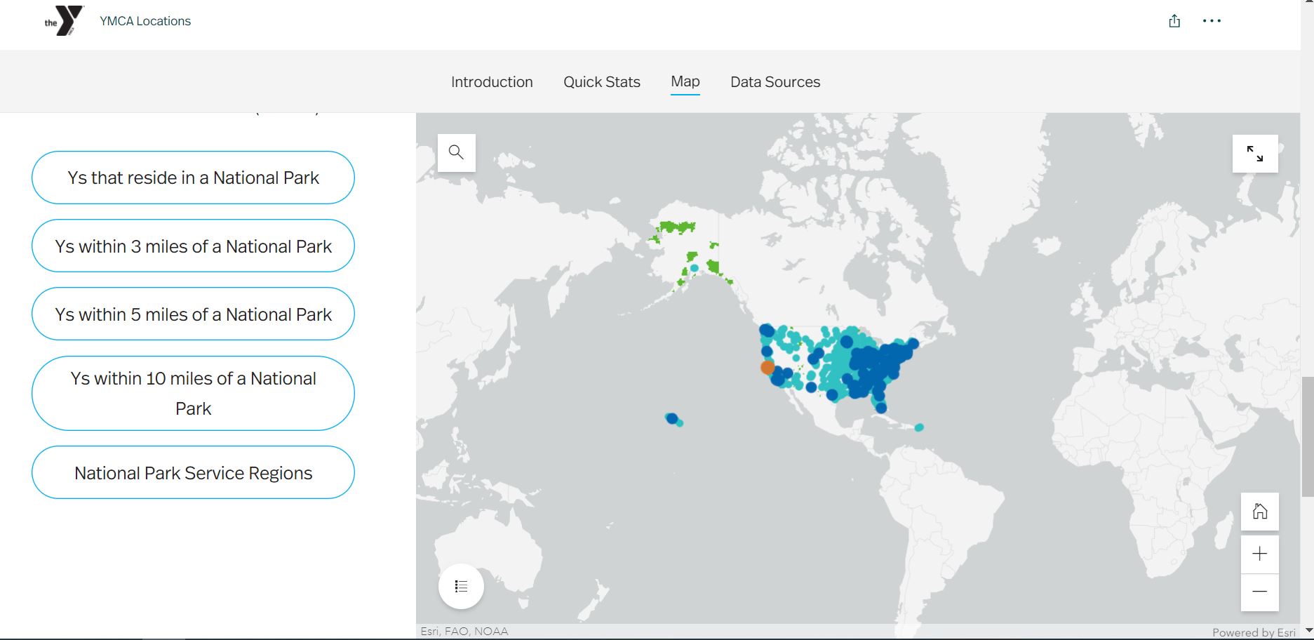
Task: Open the more options ellipsis menu
Action: click(x=1212, y=21)
